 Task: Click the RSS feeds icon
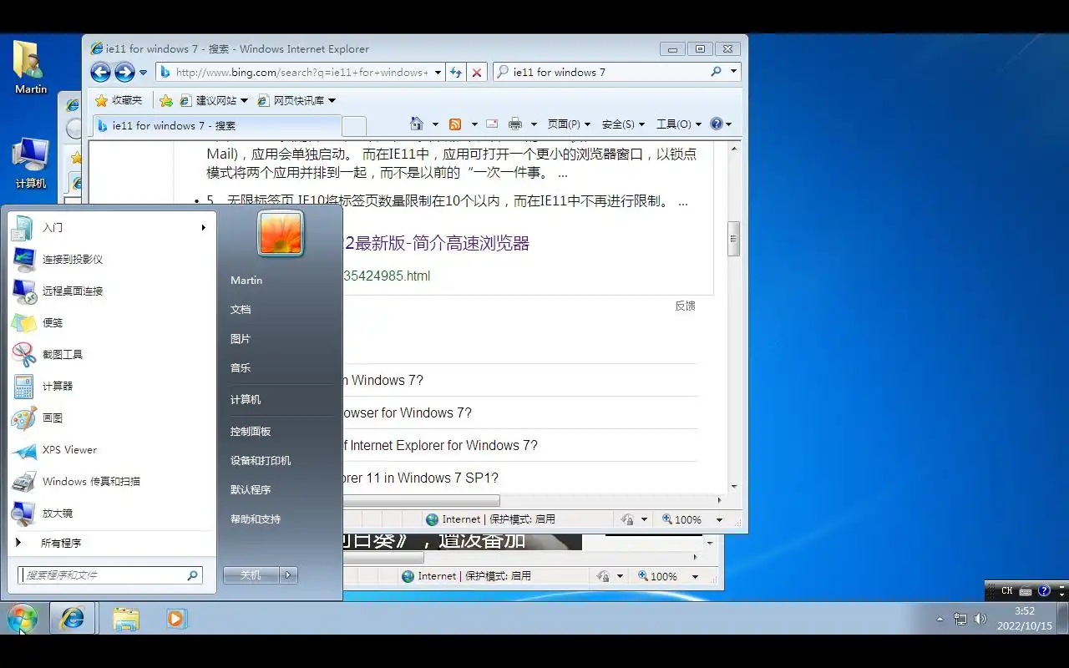pyautogui.click(x=455, y=124)
